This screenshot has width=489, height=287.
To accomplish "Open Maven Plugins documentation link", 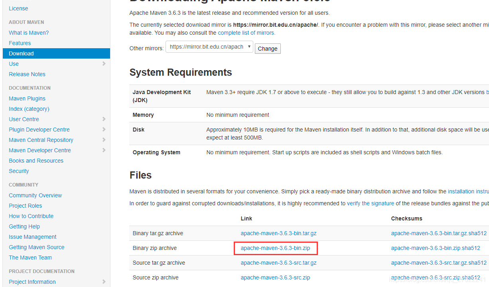I will 27,98.
